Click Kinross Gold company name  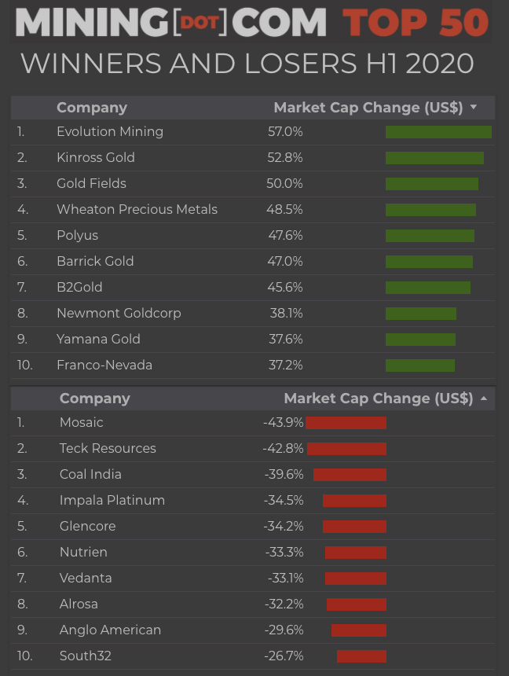pyautogui.click(x=96, y=157)
